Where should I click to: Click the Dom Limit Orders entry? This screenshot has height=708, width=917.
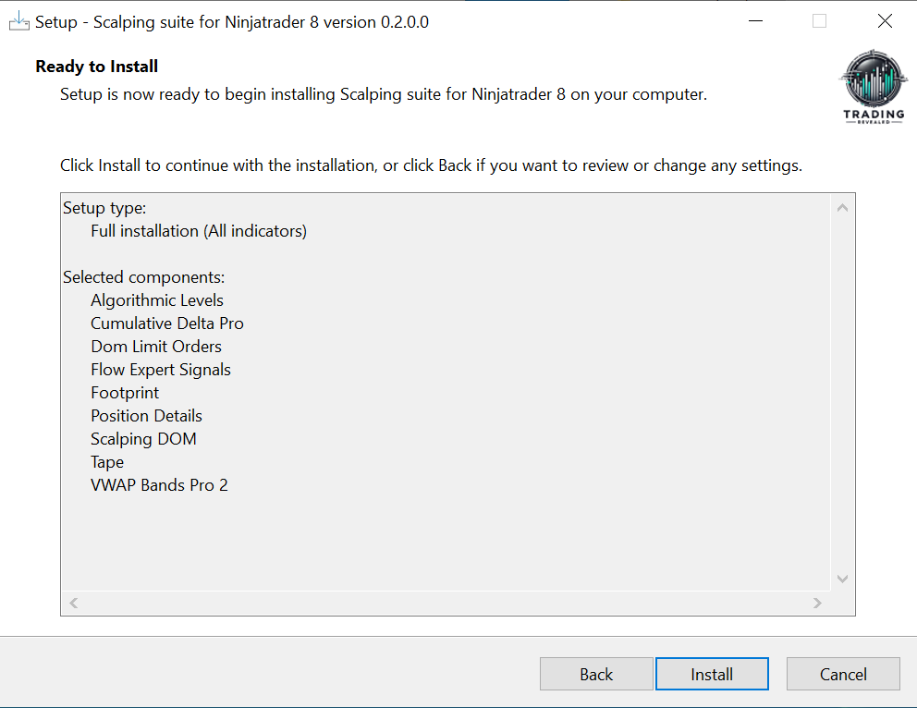click(x=156, y=347)
